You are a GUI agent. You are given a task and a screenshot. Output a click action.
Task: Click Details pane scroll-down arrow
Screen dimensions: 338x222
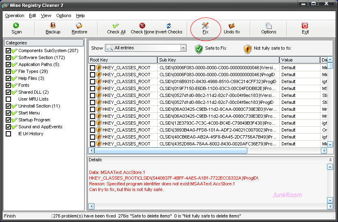click(330, 200)
